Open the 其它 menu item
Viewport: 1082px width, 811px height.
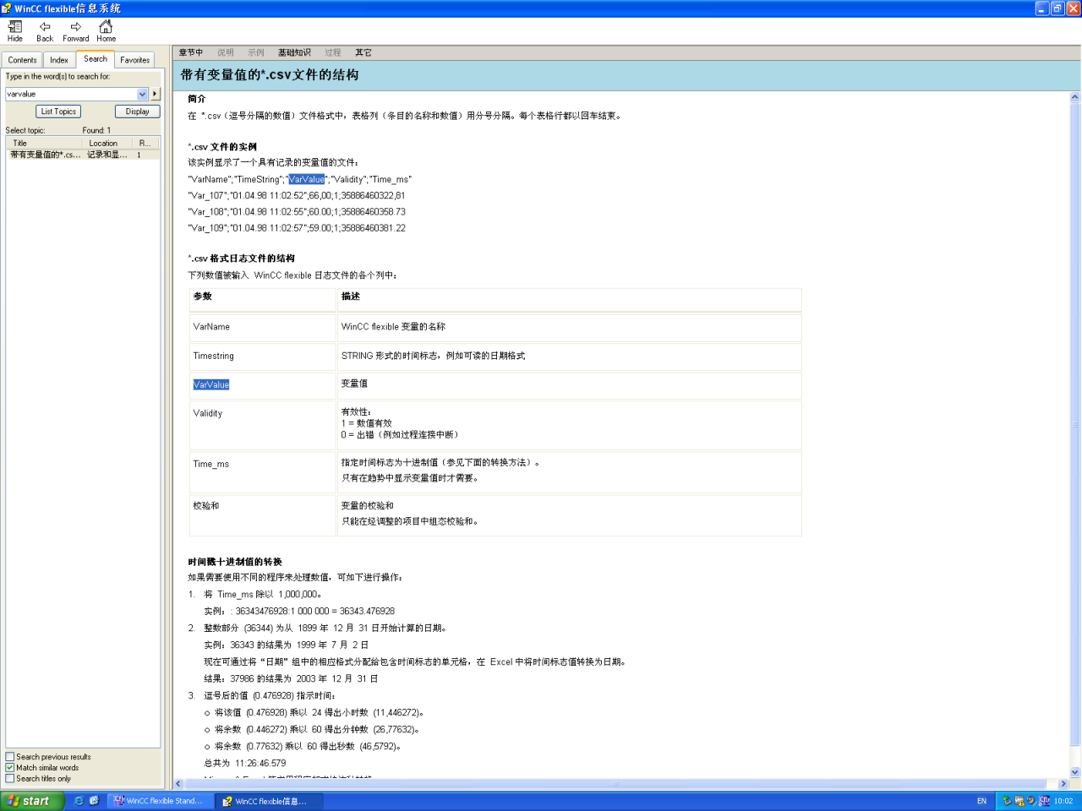pyautogui.click(x=363, y=52)
